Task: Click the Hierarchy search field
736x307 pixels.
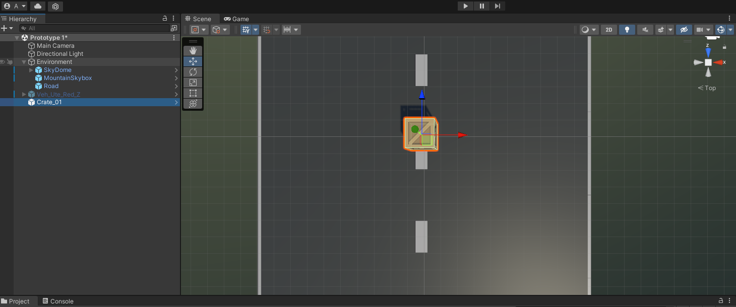Action: (96, 28)
